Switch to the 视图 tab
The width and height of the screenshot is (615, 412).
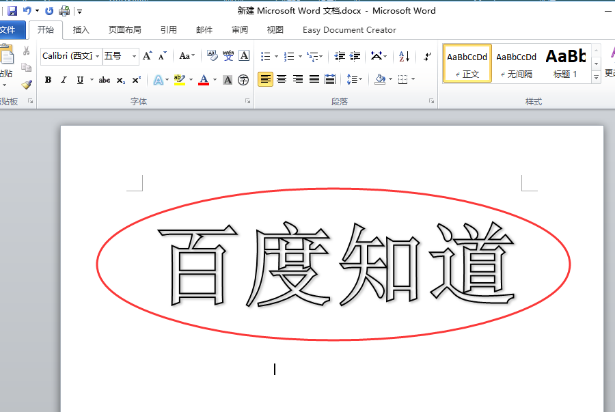[x=275, y=30]
